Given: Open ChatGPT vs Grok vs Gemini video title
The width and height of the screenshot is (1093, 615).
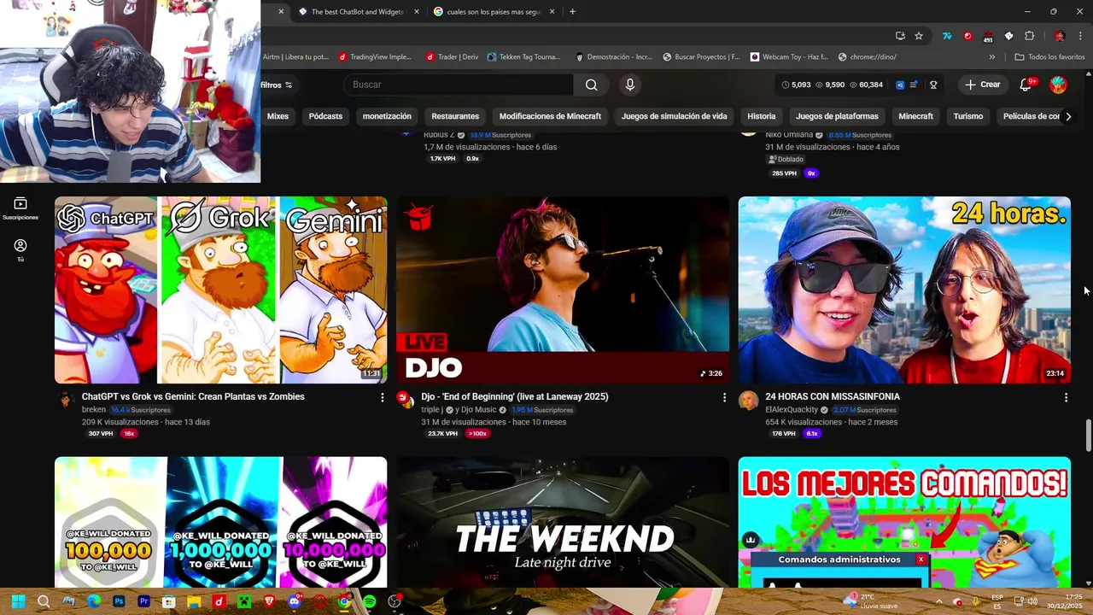Looking at the screenshot, I should tap(193, 397).
